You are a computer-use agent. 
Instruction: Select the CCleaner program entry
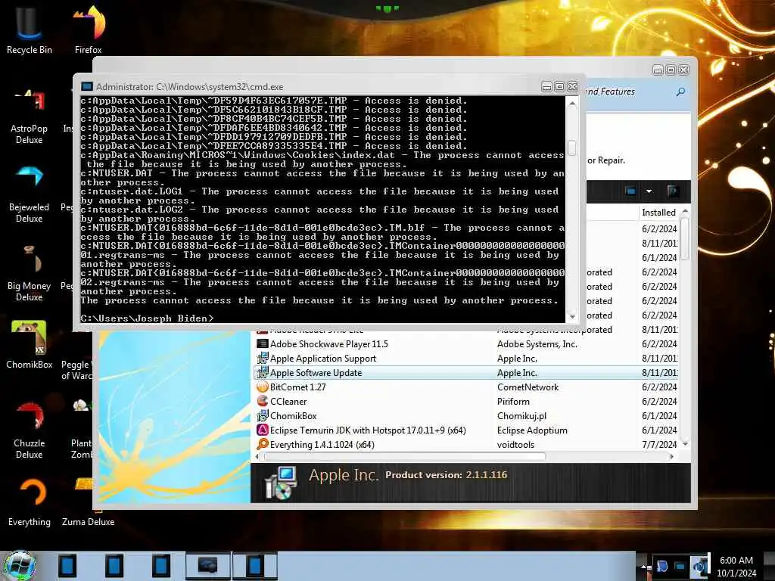tap(288, 401)
